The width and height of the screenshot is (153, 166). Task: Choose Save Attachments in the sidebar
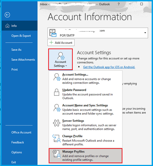23,60
